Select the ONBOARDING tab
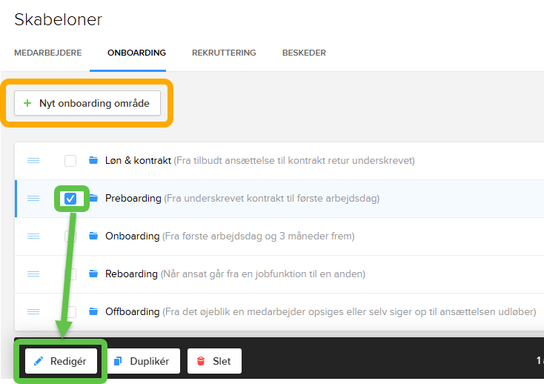 136,53
